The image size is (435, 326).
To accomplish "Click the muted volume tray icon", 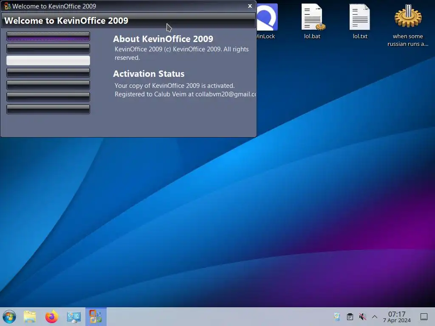I will point(363,317).
